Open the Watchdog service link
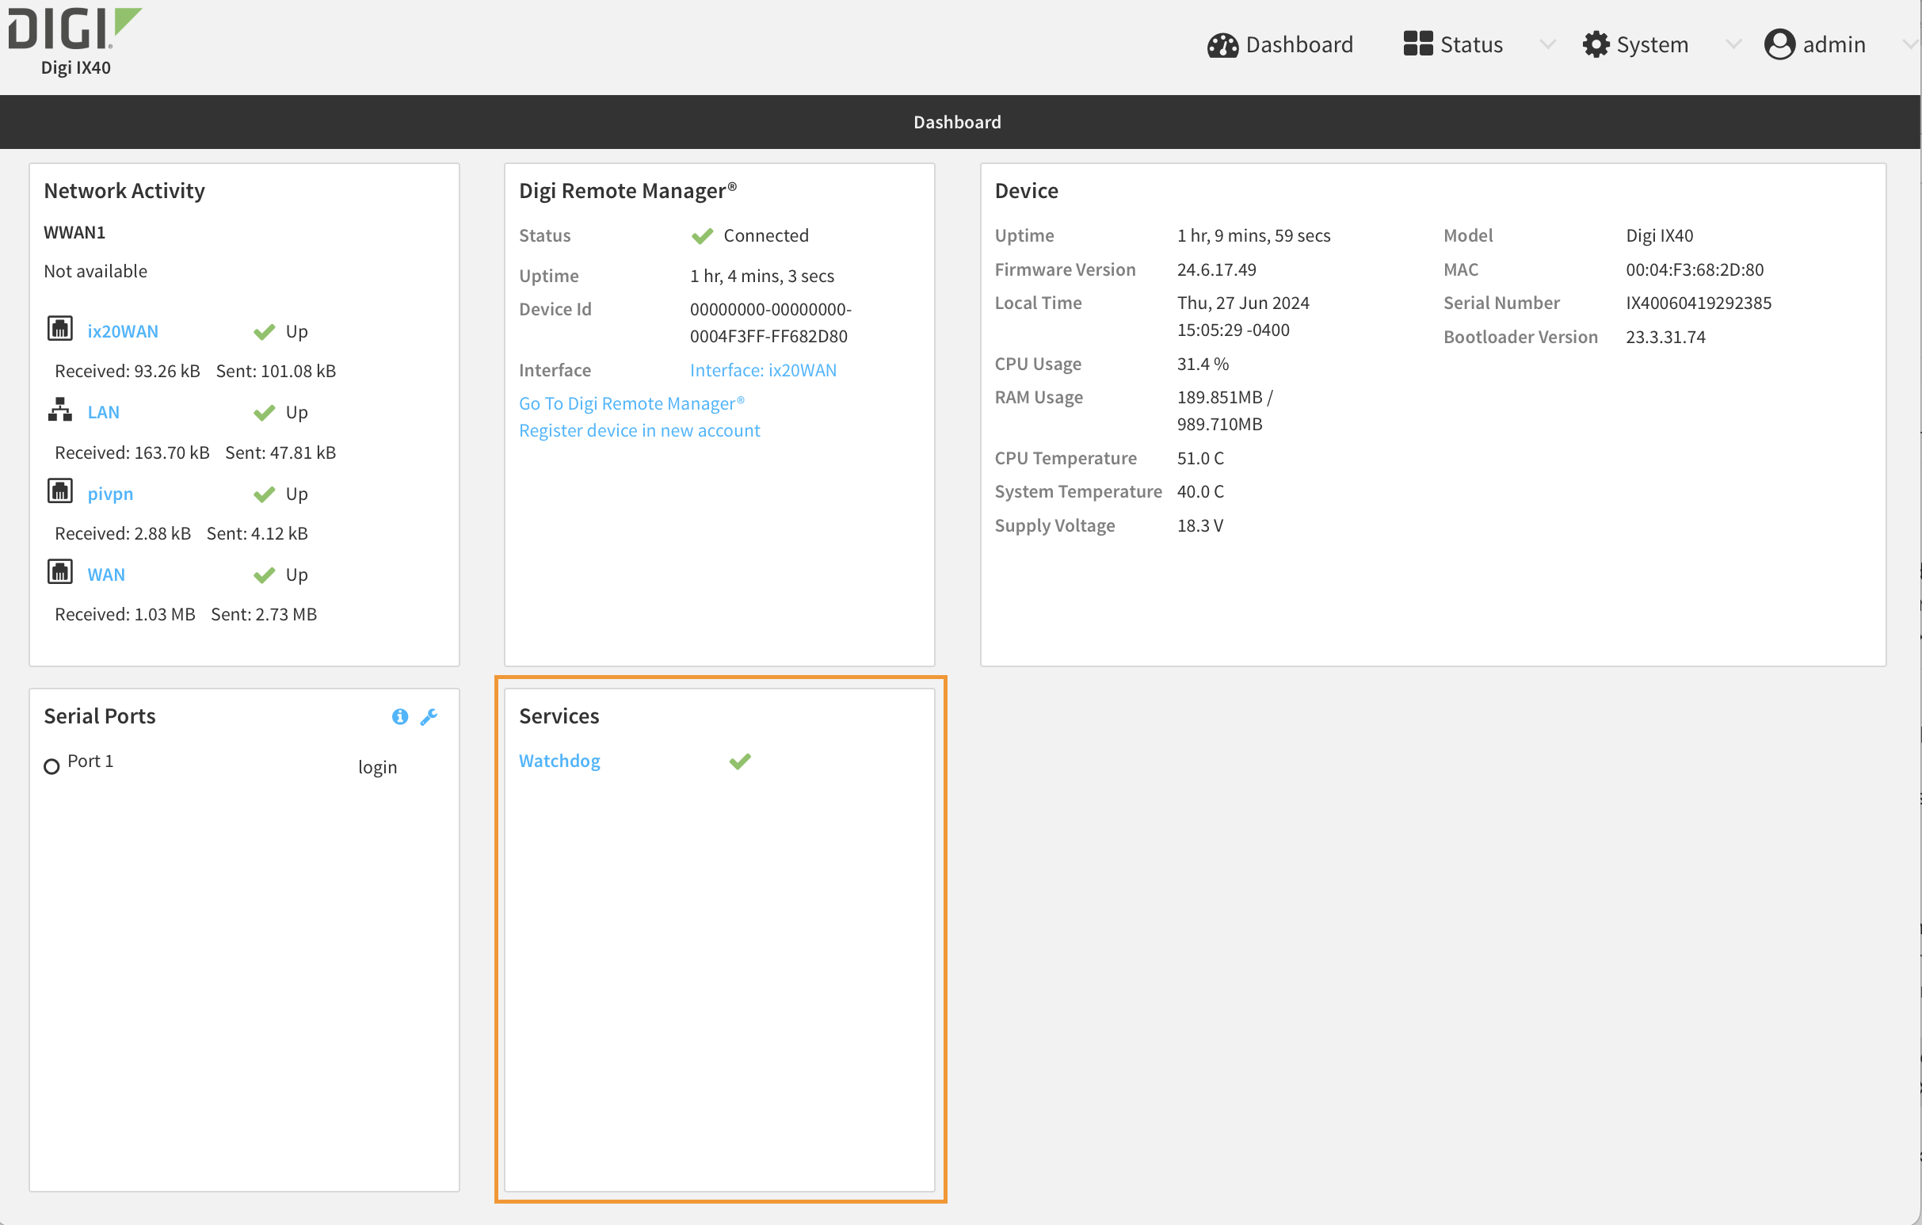Image resolution: width=1922 pixels, height=1225 pixels. point(559,761)
